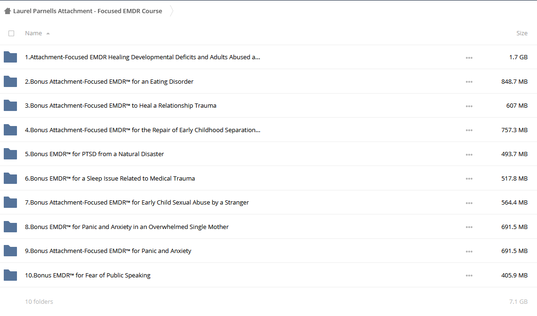Click the home icon in the breadcrumb

(8, 11)
